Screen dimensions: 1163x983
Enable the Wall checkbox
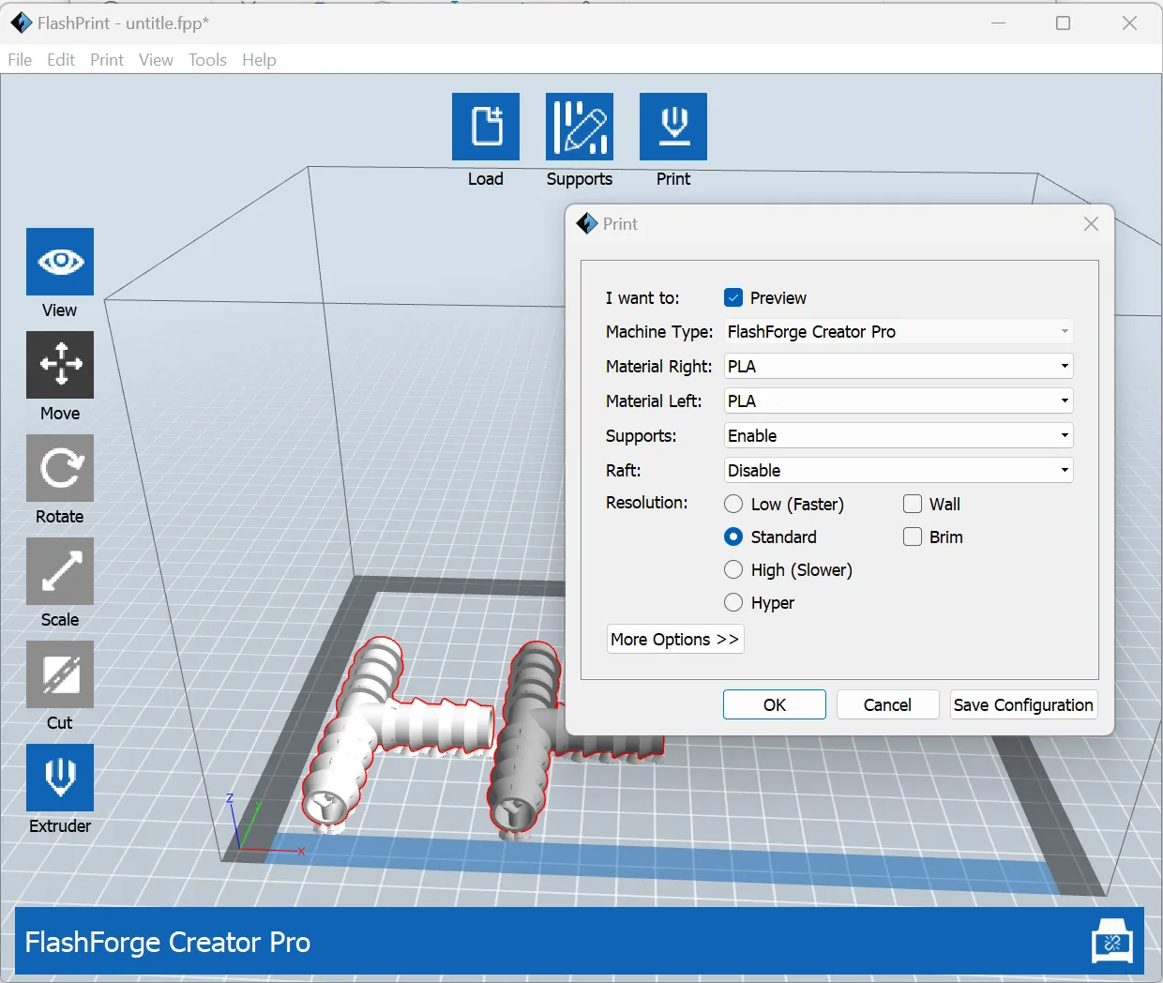[913, 504]
